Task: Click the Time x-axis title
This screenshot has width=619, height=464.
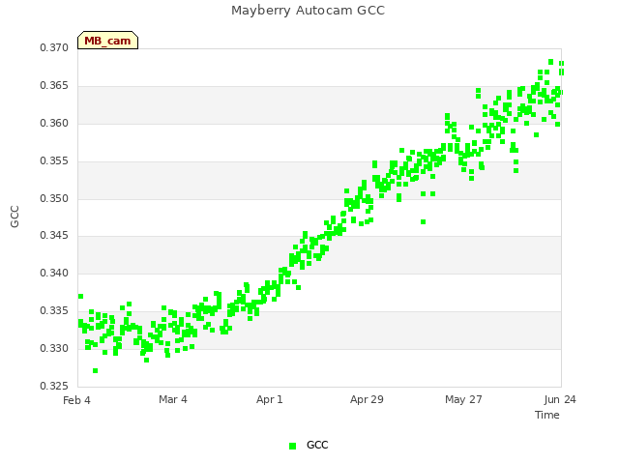Action: point(547,415)
